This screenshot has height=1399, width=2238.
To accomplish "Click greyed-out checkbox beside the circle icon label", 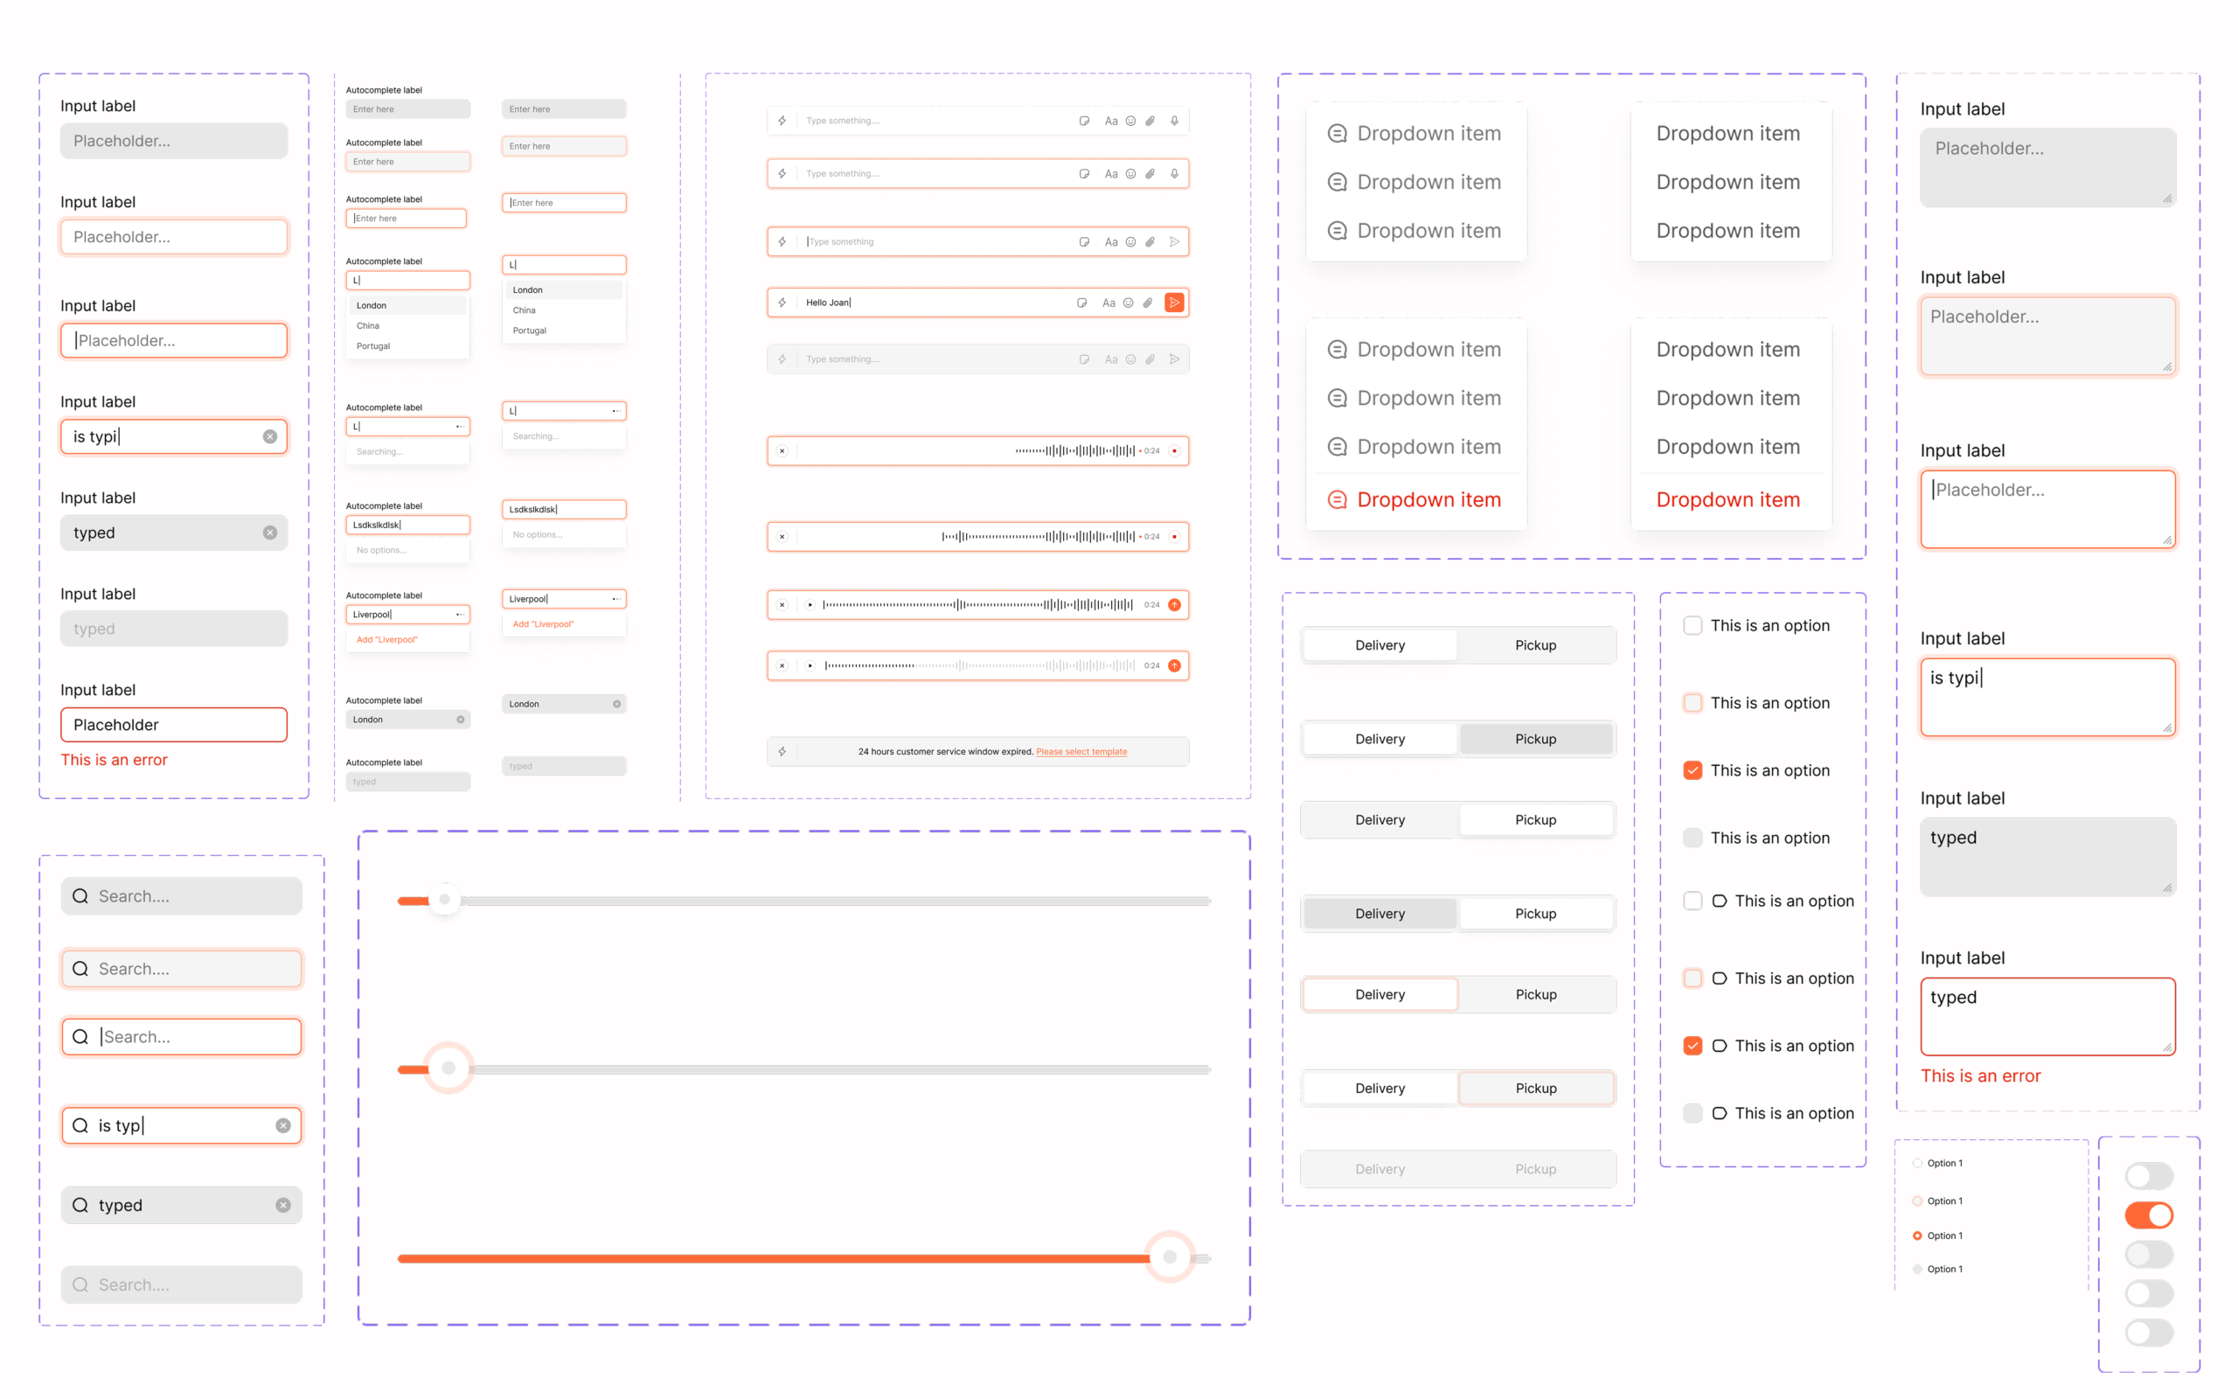I will coord(1692,1113).
